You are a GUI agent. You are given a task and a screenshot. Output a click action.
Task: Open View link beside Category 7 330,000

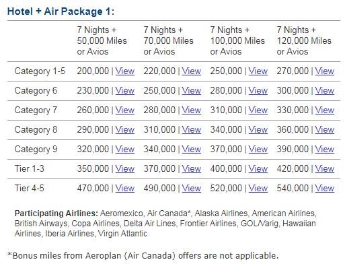pyautogui.click(x=325, y=110)
